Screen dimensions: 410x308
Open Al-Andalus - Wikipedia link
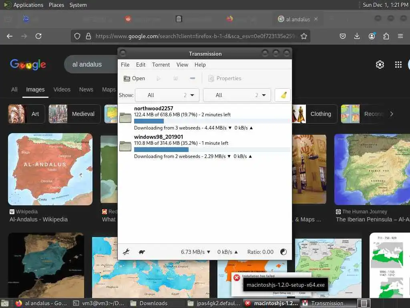click(x=39, y=219)
